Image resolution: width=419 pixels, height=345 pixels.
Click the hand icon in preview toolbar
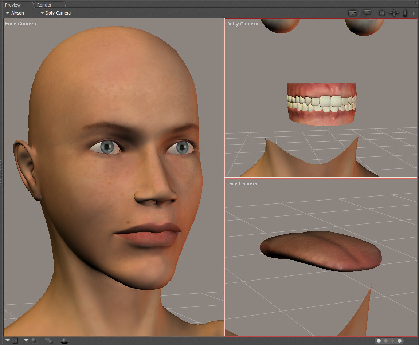click(405, 13)
